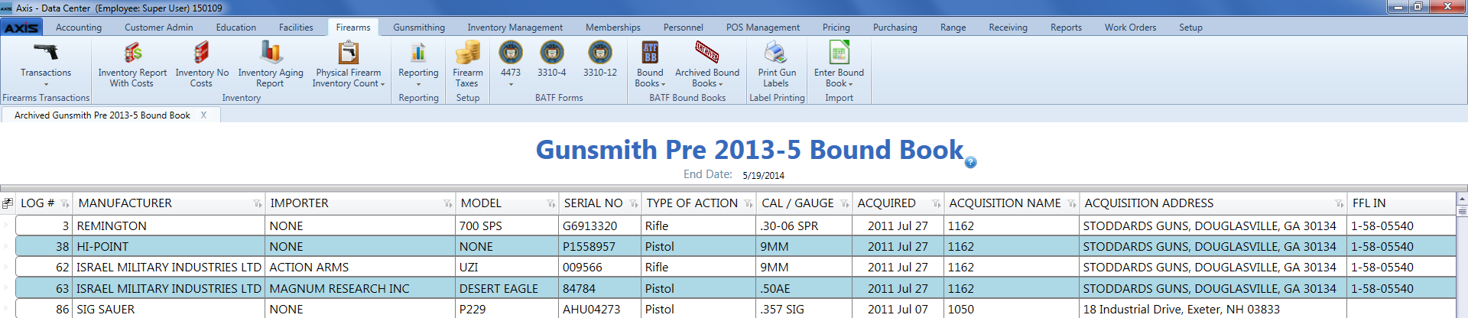Select the HI-POINT manufacturer cell

(x=169, y=246)
